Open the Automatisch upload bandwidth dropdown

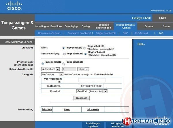click(x=50, y=69)
